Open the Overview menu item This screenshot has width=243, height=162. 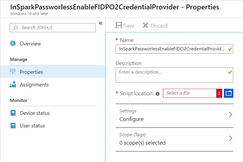coord(30,44)
